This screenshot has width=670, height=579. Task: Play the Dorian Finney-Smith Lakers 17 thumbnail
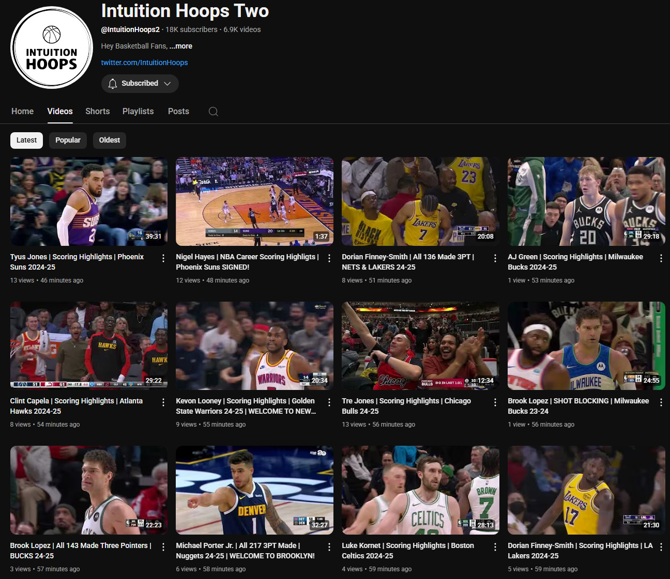point(586,490)
